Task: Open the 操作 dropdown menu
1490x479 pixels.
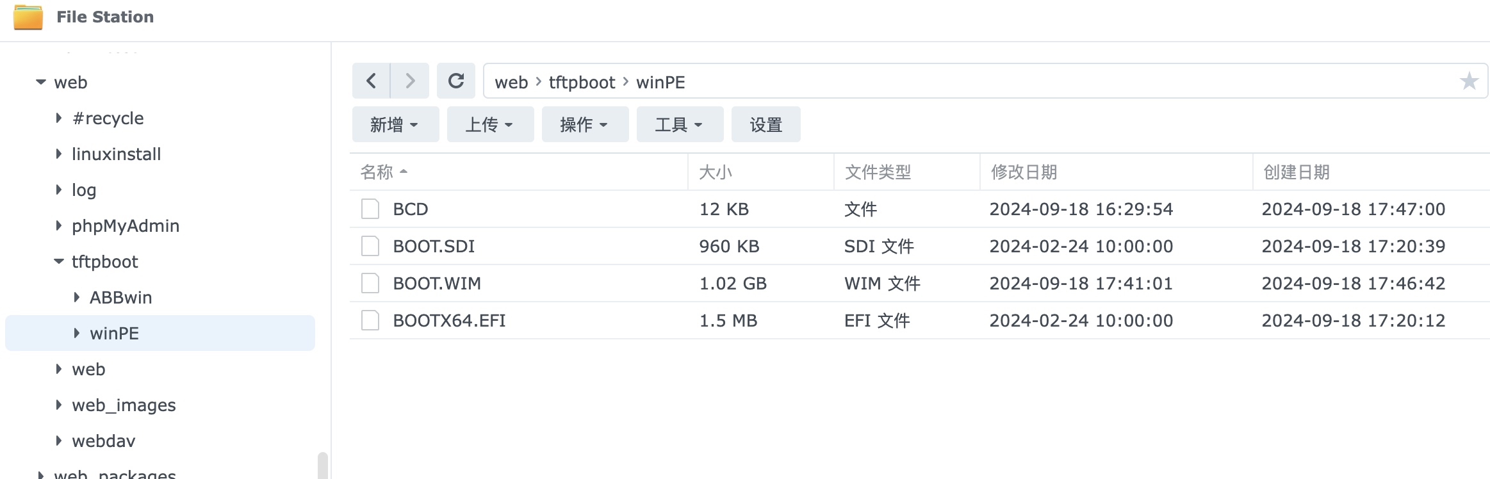Action: [585, 124]
